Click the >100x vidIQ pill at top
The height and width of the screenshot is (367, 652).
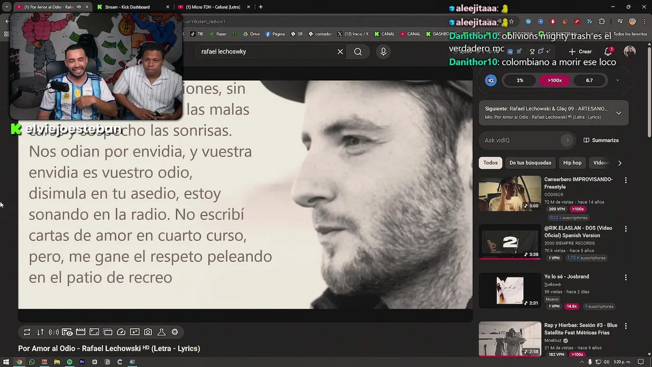pyautogui.click(x=555, y=80)
